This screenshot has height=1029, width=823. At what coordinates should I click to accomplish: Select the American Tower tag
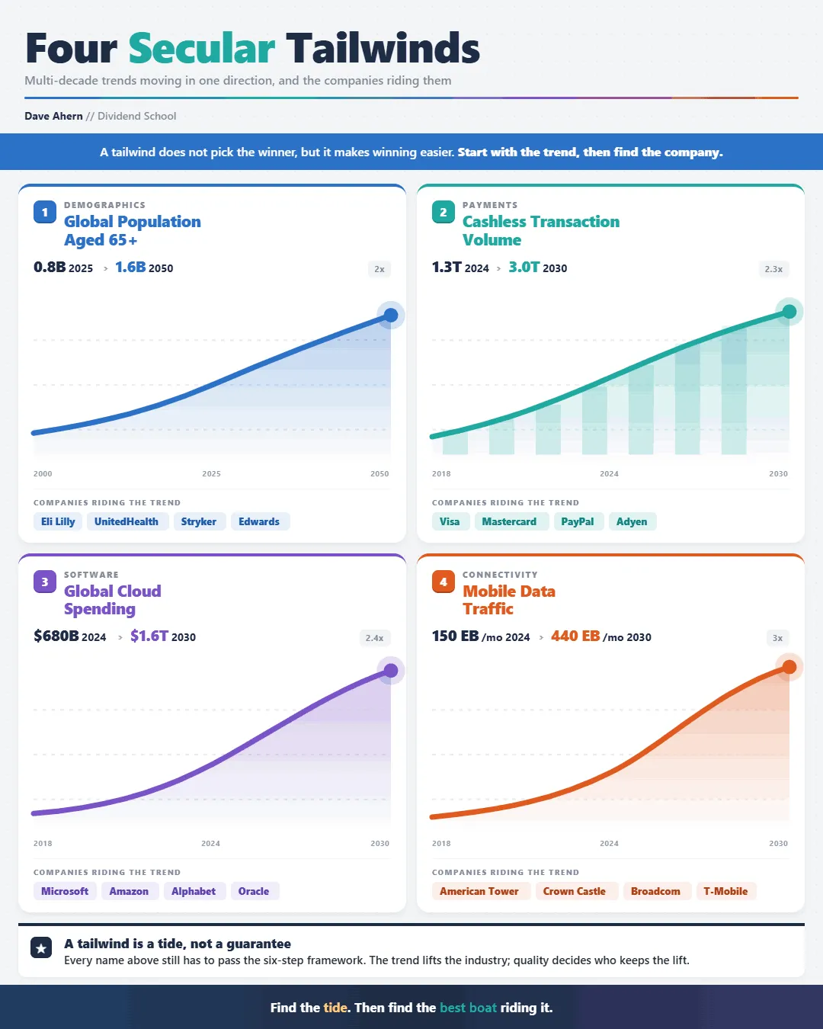click(479, 891)
